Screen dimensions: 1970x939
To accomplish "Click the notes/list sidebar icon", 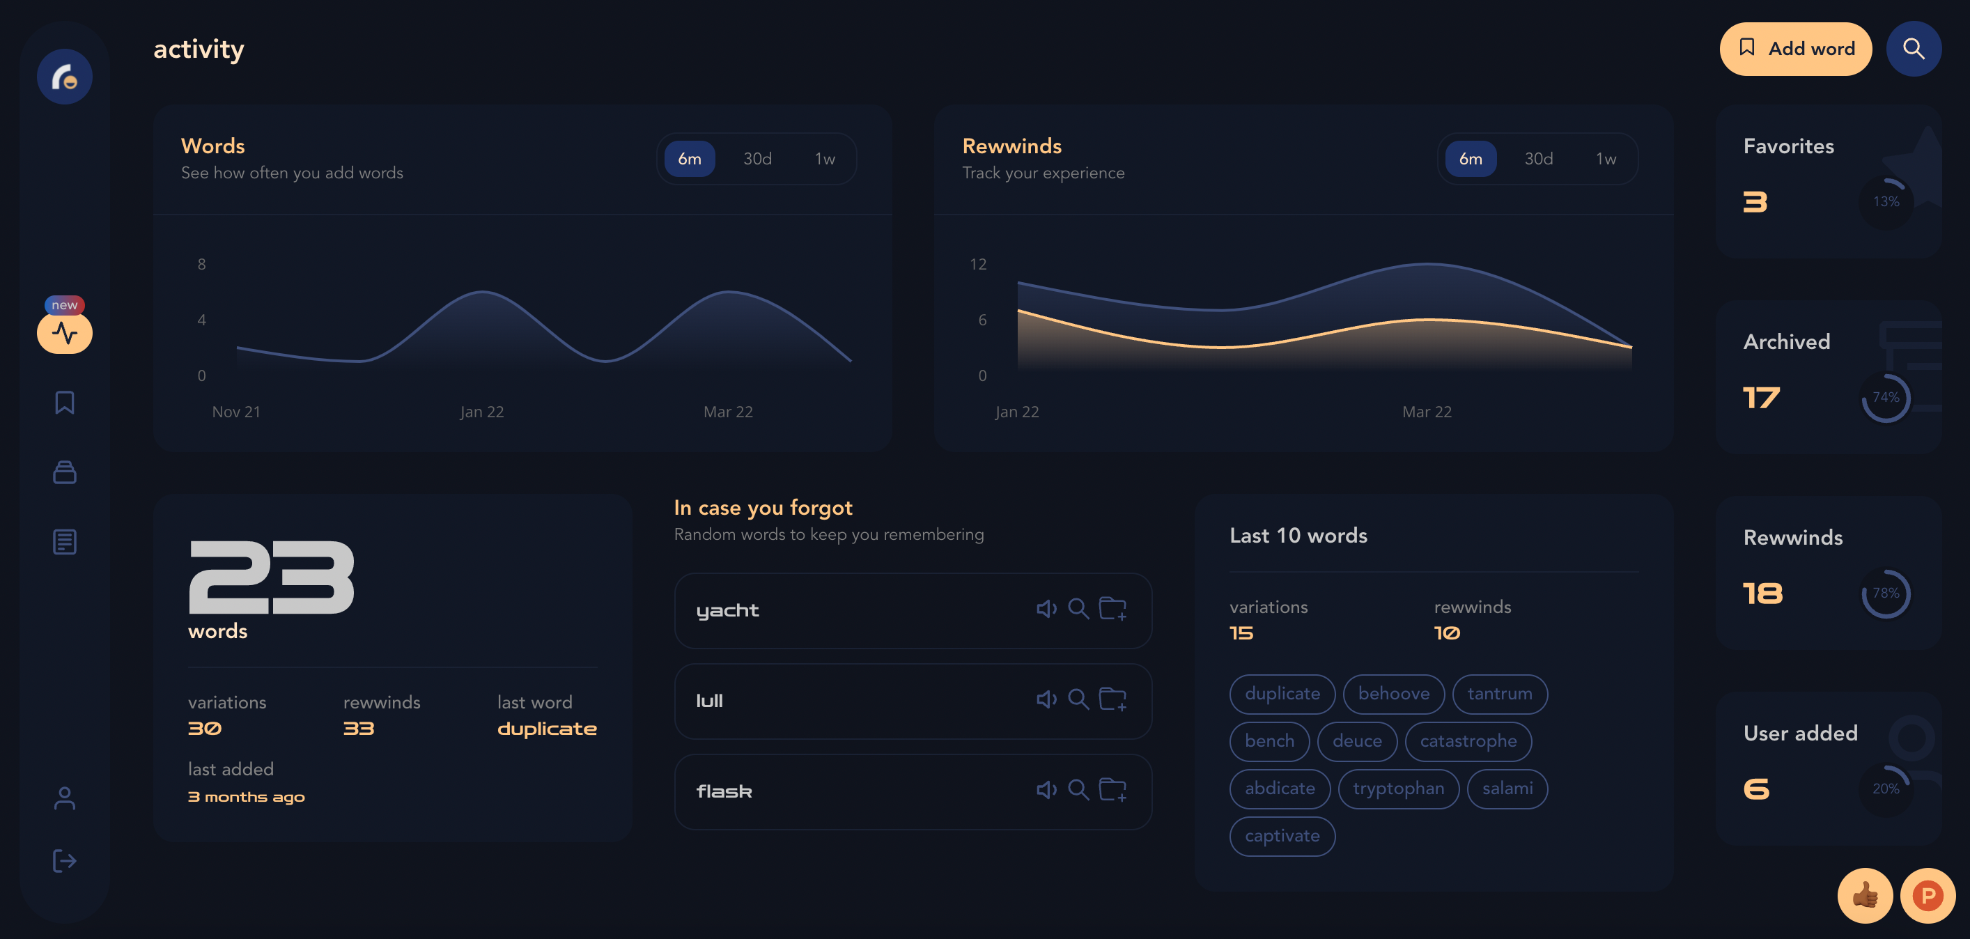I will tap(64, 543).
